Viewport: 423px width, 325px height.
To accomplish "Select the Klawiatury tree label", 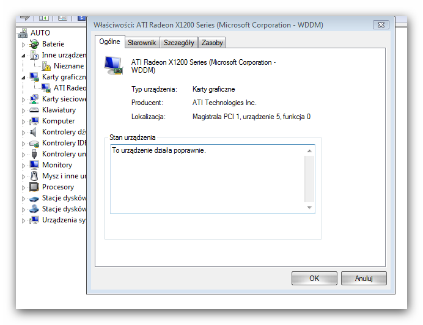I will coord(59,110).
